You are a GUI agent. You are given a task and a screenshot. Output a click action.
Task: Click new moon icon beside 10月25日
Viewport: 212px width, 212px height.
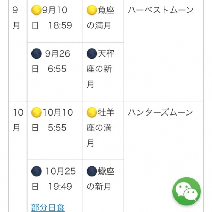[36, 171]
